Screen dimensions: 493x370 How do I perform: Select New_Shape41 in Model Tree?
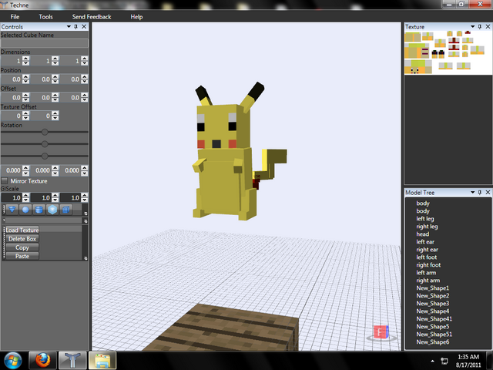[434, 319]
